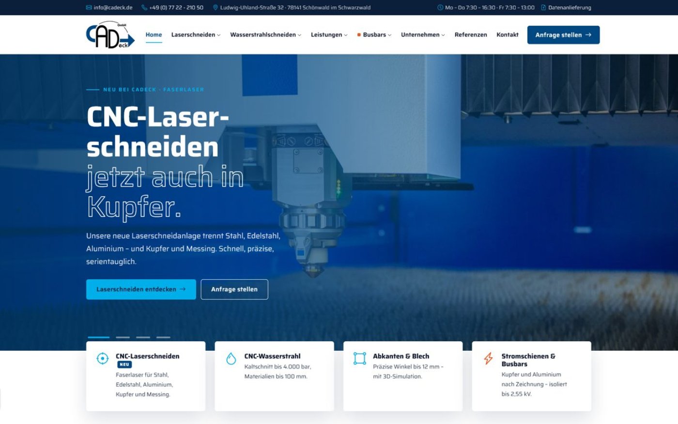Expand the Laserschneiden dropdown menu
This screenshot has height=424, width=678.
point(196,35)
